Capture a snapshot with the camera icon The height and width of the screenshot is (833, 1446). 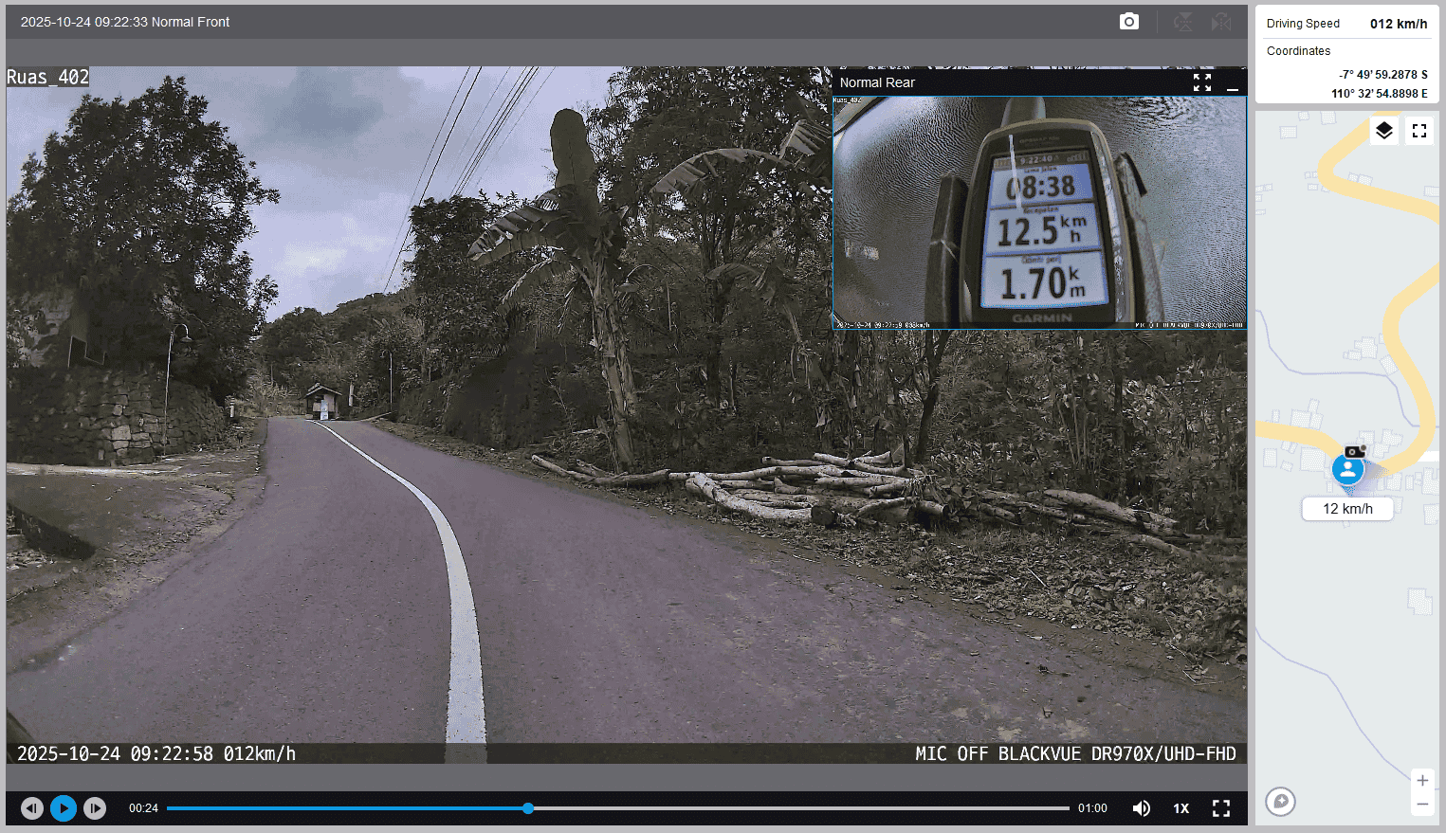pos(1128,22)
